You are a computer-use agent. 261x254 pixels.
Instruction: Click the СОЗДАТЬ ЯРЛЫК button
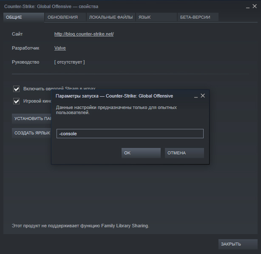[x=31, y=133]
